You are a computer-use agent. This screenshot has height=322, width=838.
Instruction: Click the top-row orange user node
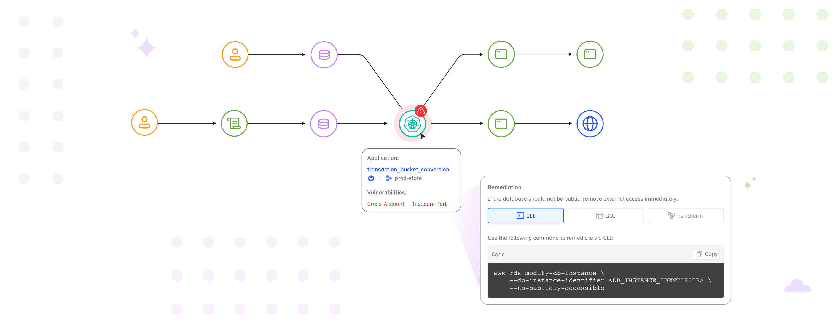pyautogui.click(x=235, y=54)
